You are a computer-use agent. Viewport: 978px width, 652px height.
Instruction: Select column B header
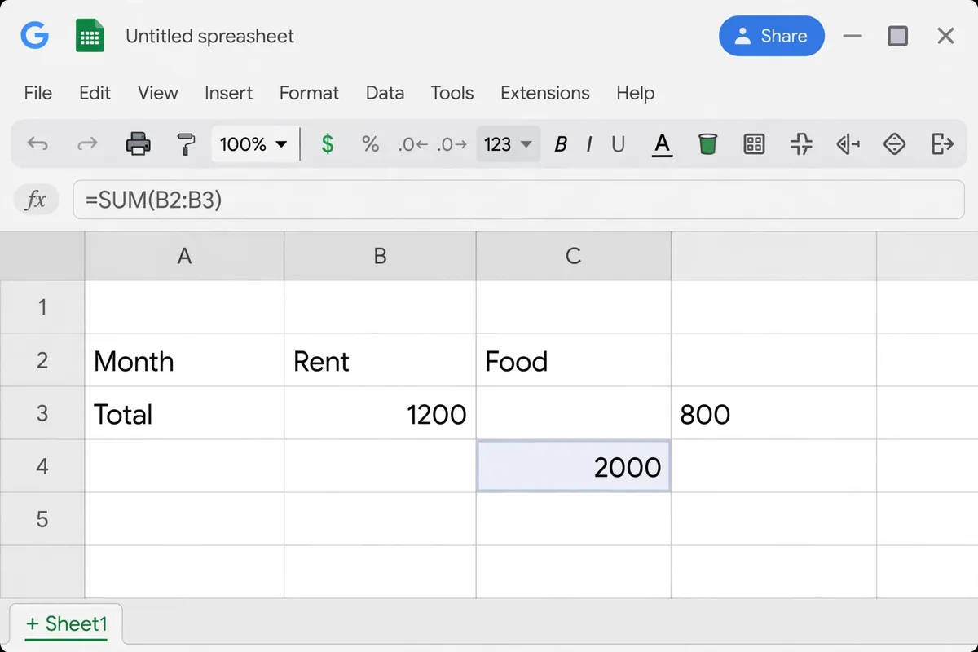380,256
